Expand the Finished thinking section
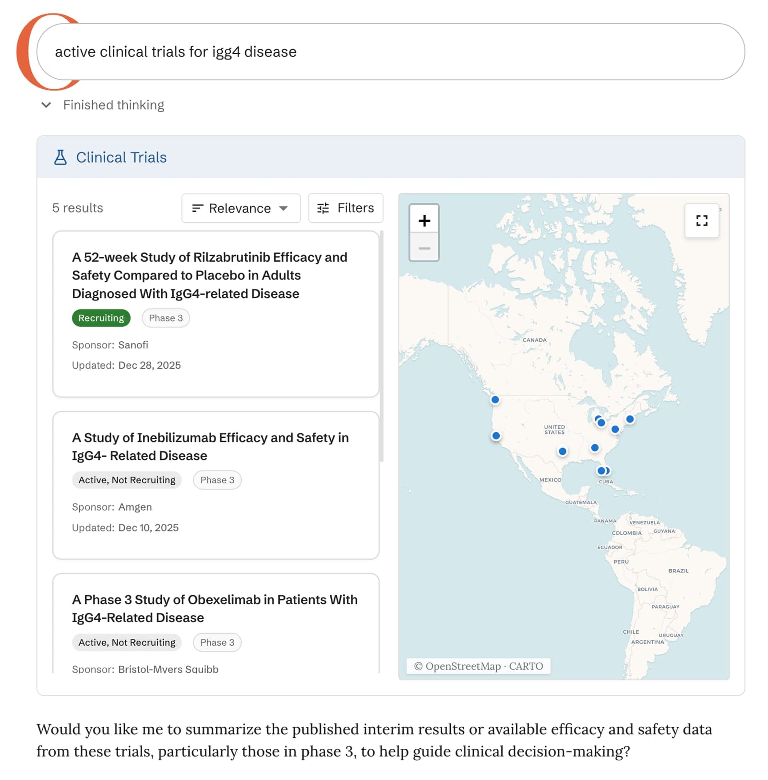Viewport: 768px width, 780px height. 47,105
